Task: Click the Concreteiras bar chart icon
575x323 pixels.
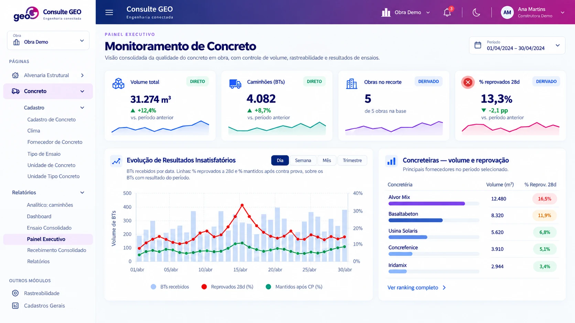Action: [391, 161]
